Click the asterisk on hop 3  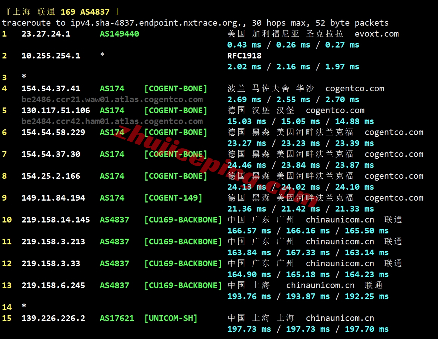coord(24,76)
